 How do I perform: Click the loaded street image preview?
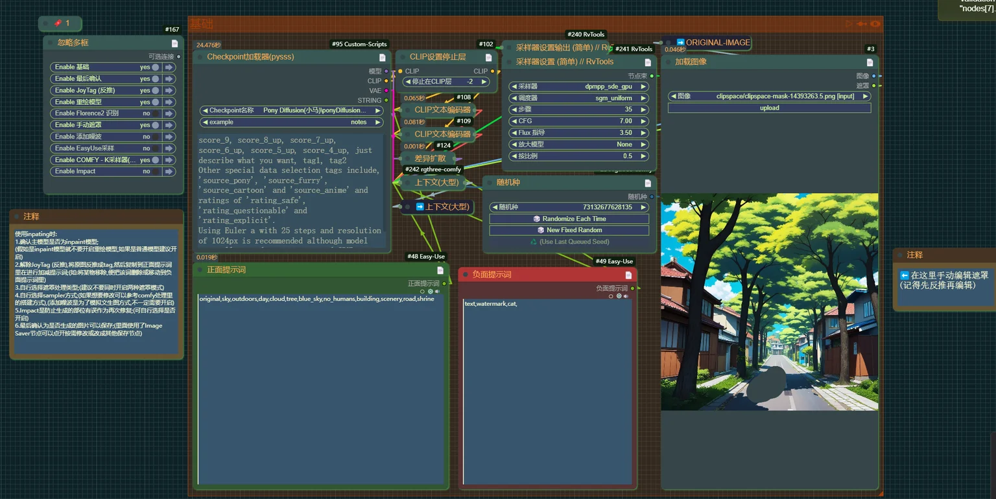(770, 302)
